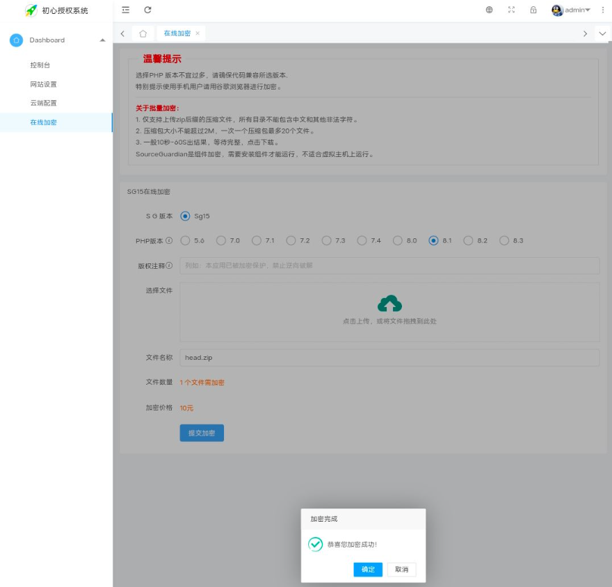Select PHP version 7.3
The width and height of the screenshot is (612, 587).
(326, 240)
